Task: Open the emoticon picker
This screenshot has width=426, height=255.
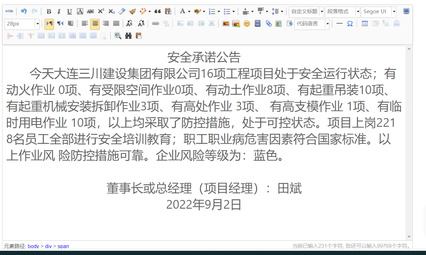Action: pos(247,24)
